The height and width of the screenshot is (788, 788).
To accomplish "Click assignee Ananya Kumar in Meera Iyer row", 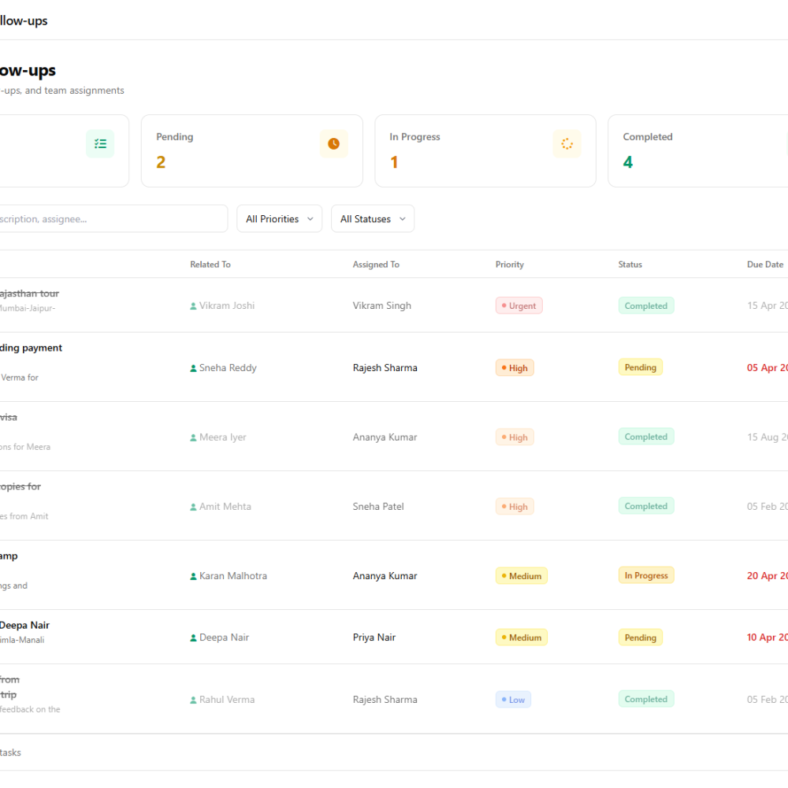I will coord(385,437).
